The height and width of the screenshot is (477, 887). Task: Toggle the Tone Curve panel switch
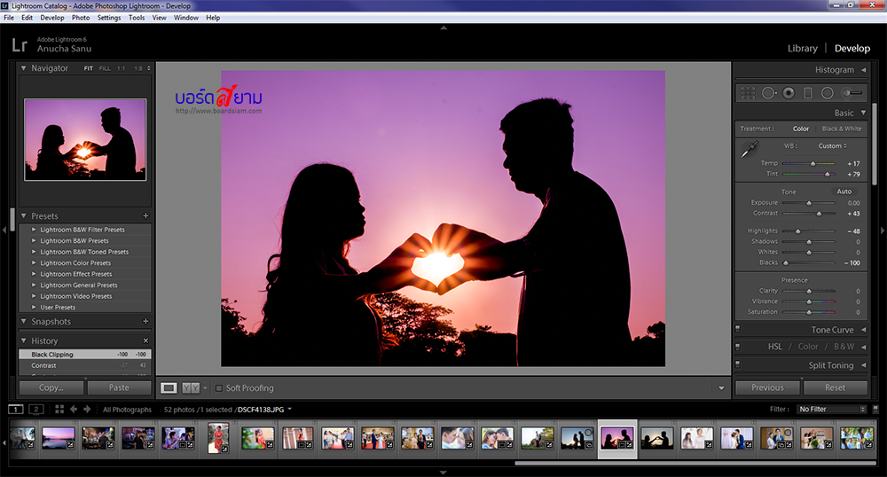pos(738,330)
